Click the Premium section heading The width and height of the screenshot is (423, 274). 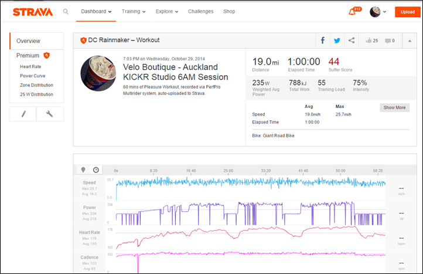[x=28, y=55]
